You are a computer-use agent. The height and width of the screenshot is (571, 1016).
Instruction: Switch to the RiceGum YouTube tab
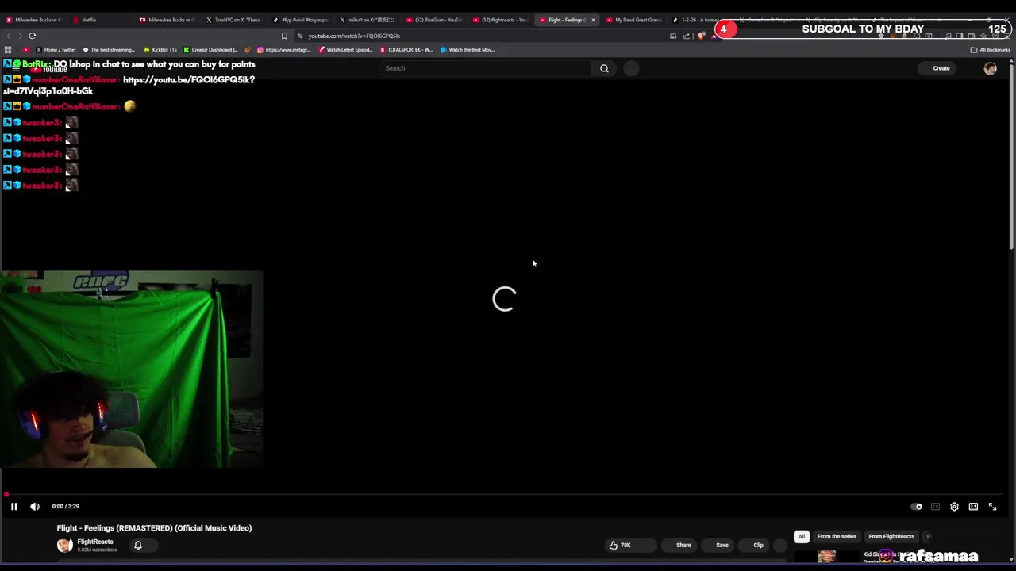click(x=433, y=20)
